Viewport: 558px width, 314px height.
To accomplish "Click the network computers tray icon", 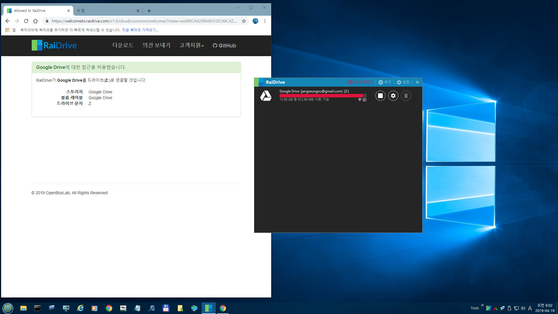I will 502,308.
